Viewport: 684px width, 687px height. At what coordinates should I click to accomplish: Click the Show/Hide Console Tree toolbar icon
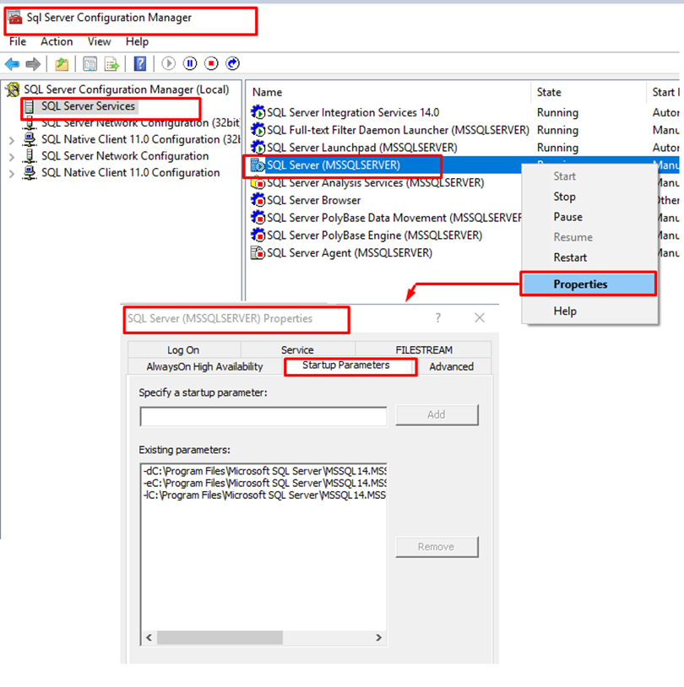click(90, 64)
